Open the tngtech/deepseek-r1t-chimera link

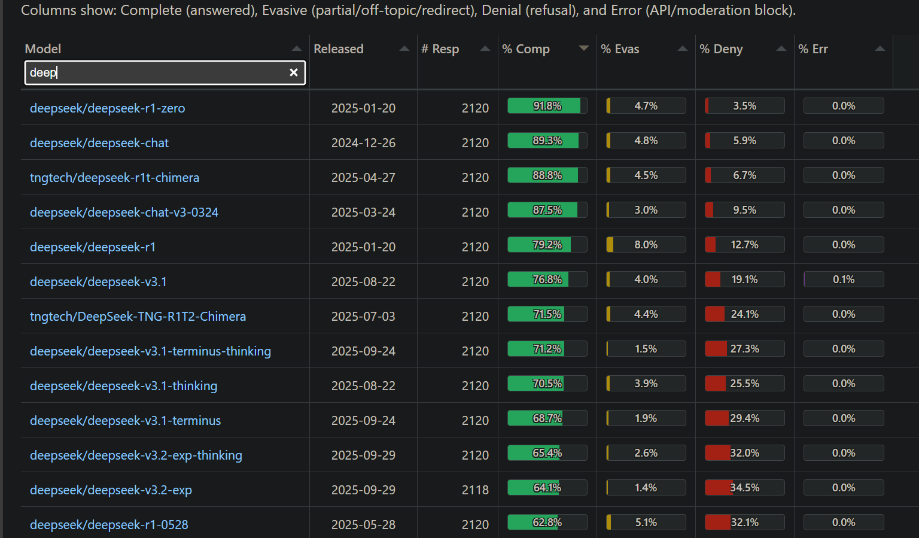[x=115, y=178]
